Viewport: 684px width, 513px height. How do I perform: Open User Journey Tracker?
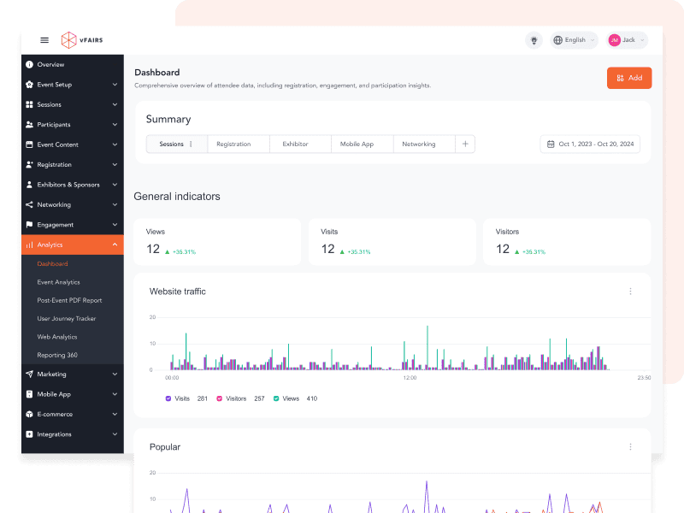pyautogui.click(x=67, y=319)
